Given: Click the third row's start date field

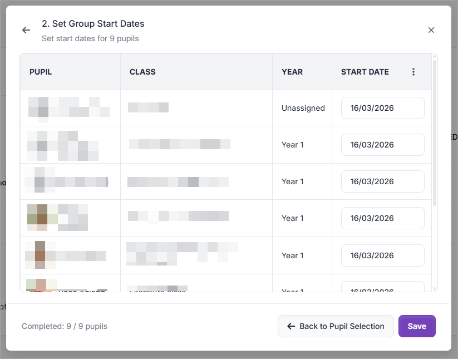Looking at the screenshot, I should pyautogui.click(x=382, y=181).
